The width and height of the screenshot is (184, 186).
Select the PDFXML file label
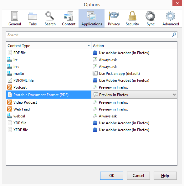coord(23,80)
